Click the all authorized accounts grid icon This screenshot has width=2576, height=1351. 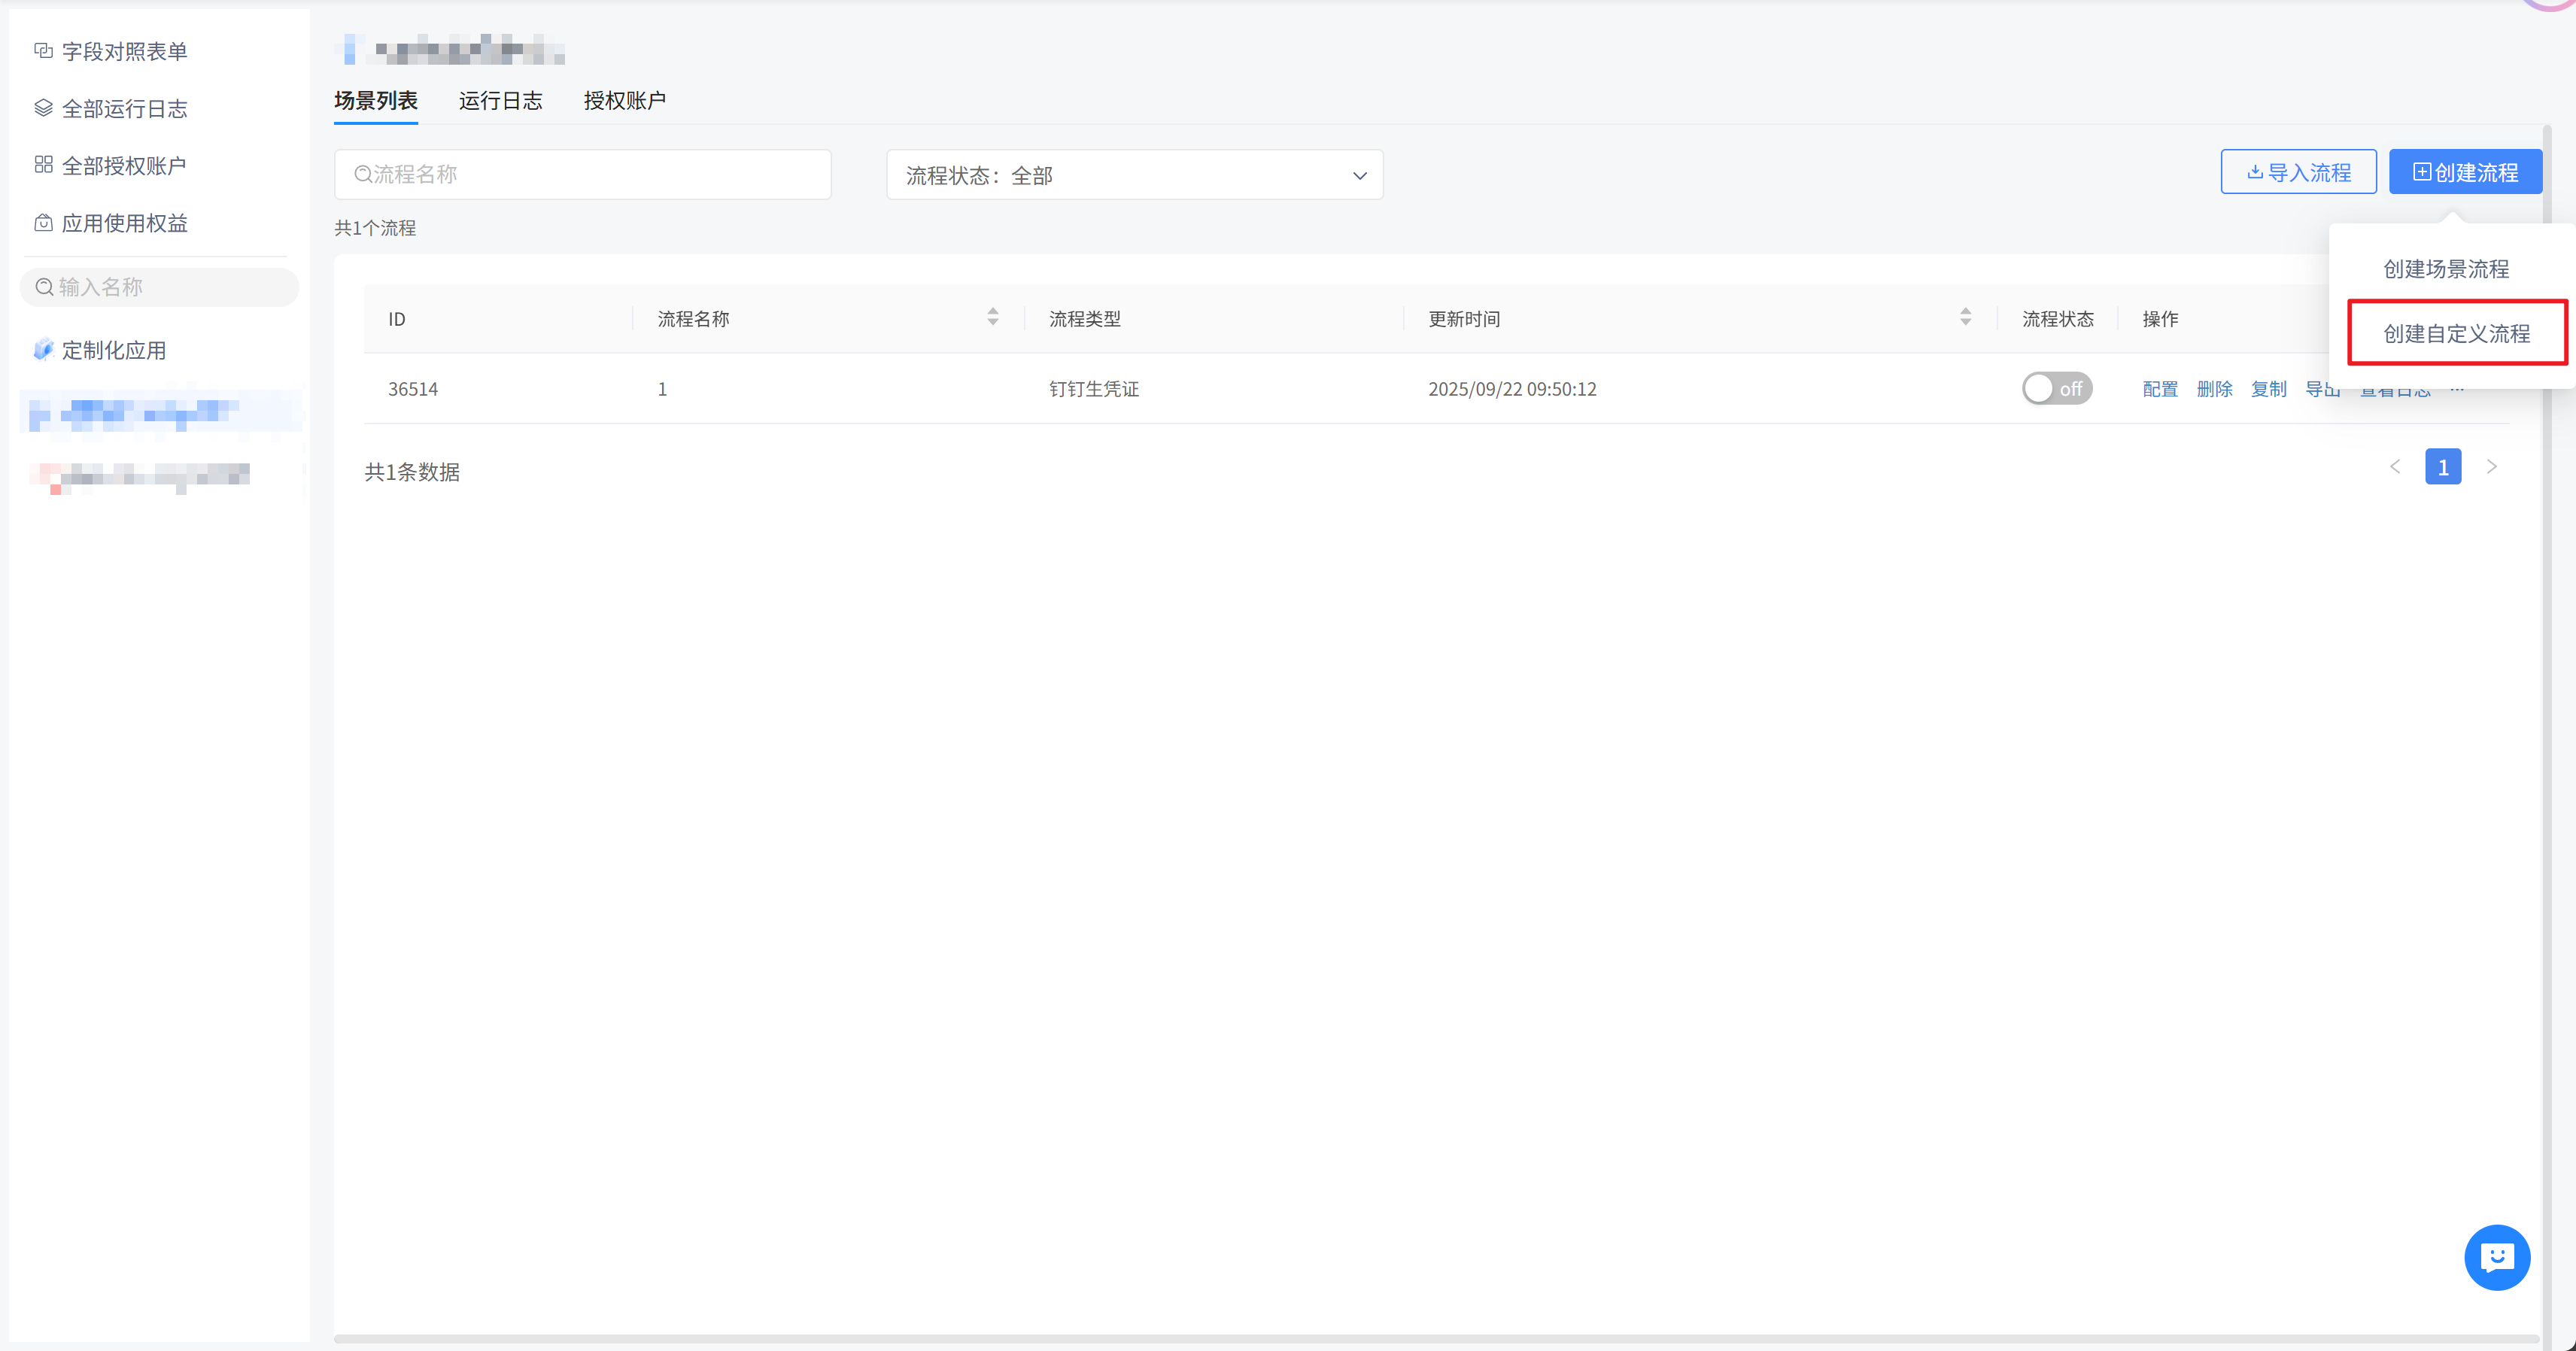43,165
